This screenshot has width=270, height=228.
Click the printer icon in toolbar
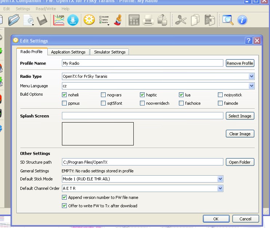148,20
